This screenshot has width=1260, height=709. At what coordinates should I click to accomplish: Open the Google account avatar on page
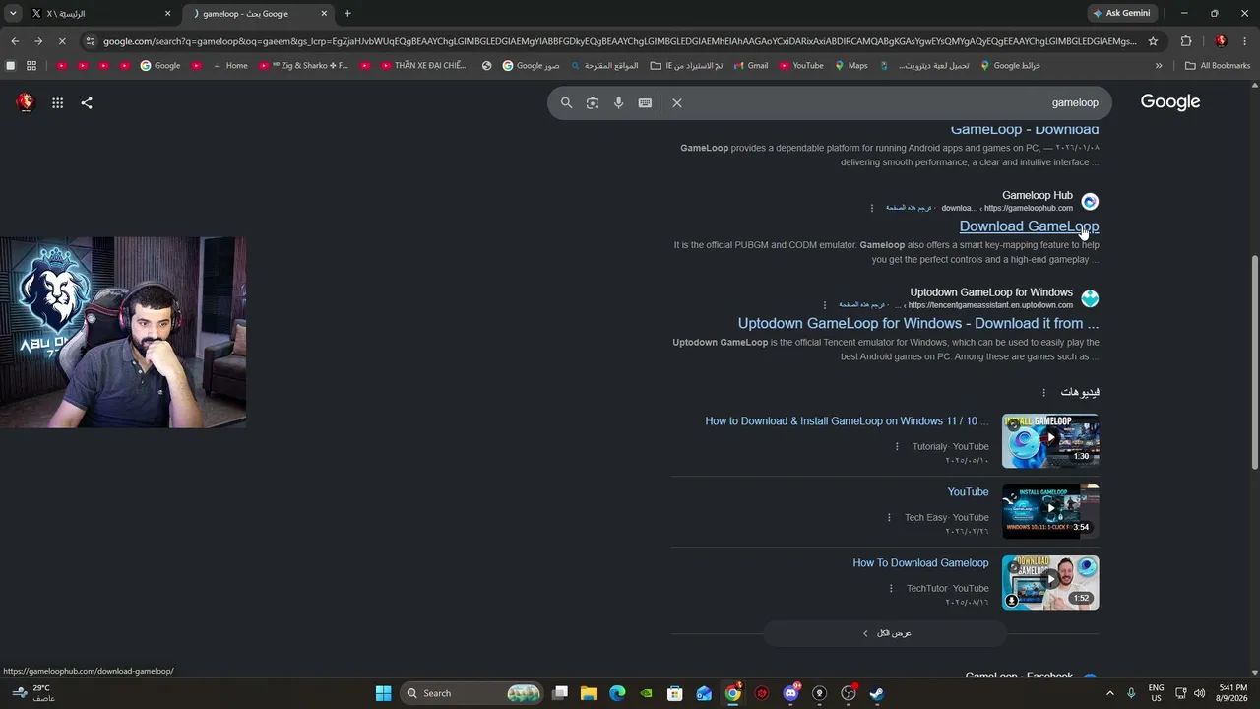coord(26,102)
